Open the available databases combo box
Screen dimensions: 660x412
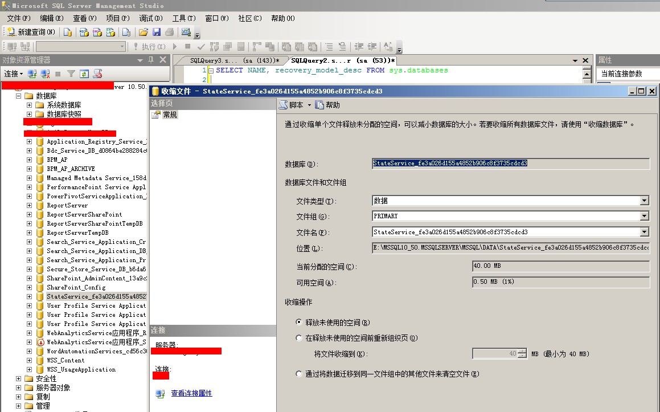tap(81, 46)
